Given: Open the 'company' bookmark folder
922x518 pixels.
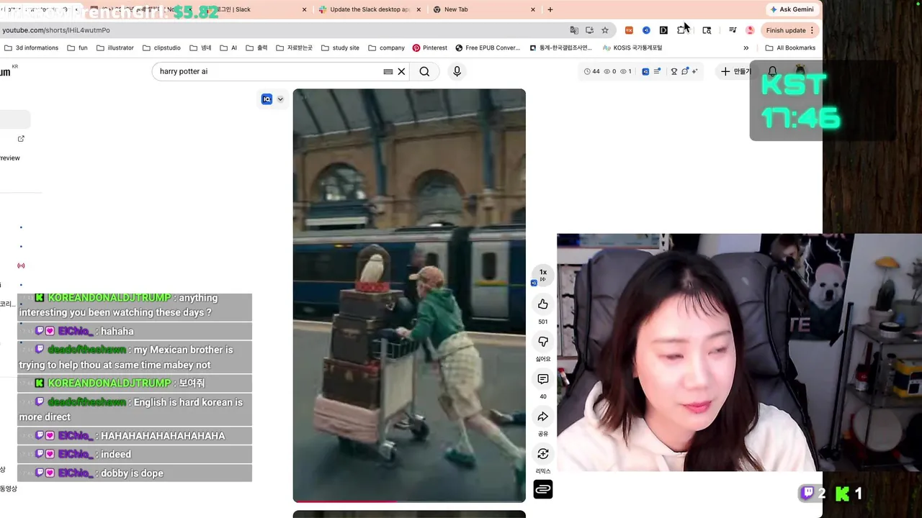Looking at the screenshot, I should [386, 47].
